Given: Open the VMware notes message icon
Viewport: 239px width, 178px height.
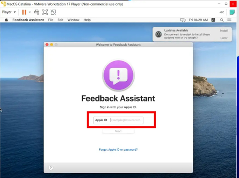Looking at the screenshot, I should point(232,12).
